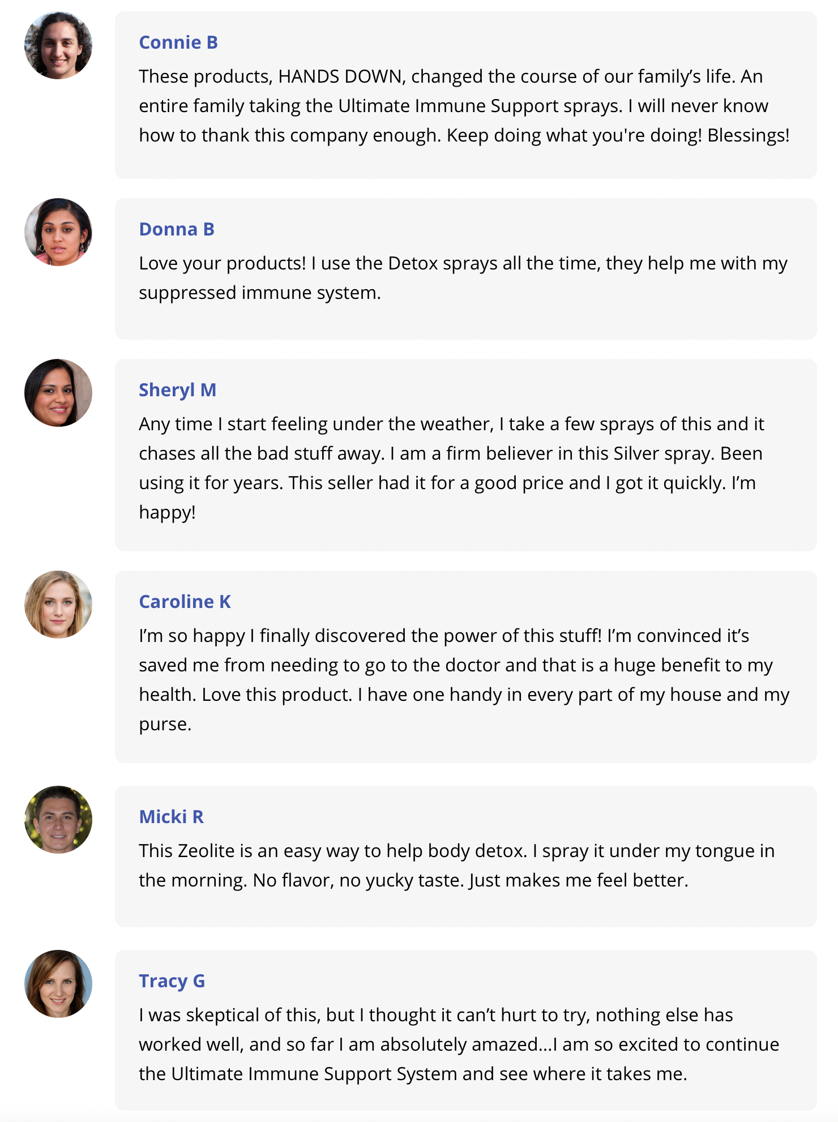Select the Donna B reviewer name
The height and width of the screenshot is (1122, 838).
177,229
